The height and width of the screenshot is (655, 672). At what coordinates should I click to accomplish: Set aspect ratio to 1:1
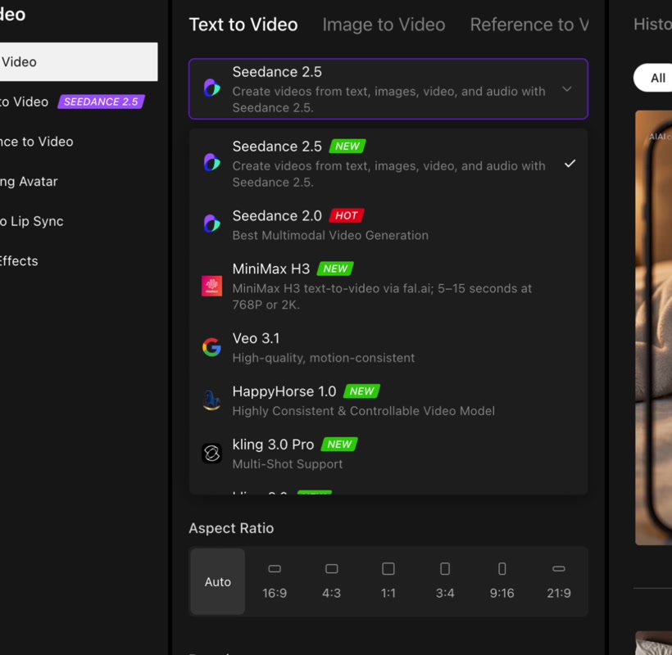(388, 581)
